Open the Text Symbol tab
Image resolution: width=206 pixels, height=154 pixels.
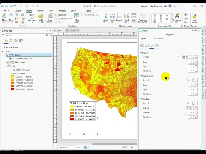click(158, 38)
